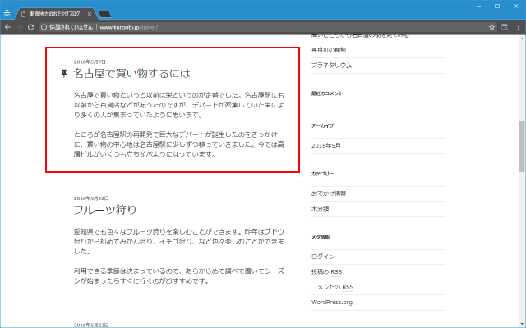Open the Chrome three-dot menu
Screen dimensions: 526x328
click(x=518, y=27)
